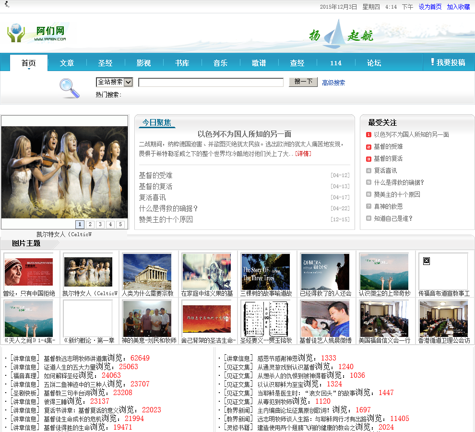
Task: Click the red rank 2 badge
Action: click(368, 147)
